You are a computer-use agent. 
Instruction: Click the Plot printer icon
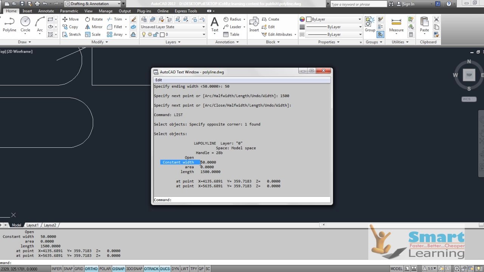(37, 4)
